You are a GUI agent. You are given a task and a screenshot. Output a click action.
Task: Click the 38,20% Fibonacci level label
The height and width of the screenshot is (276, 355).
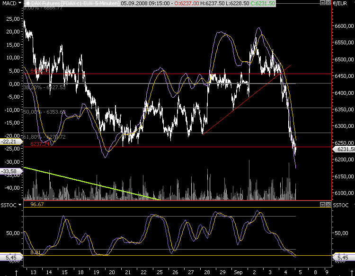pyautogui.click(x=44, y=87)
